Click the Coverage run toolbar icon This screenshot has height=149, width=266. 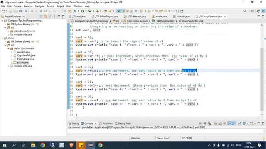tap(90, 11)
